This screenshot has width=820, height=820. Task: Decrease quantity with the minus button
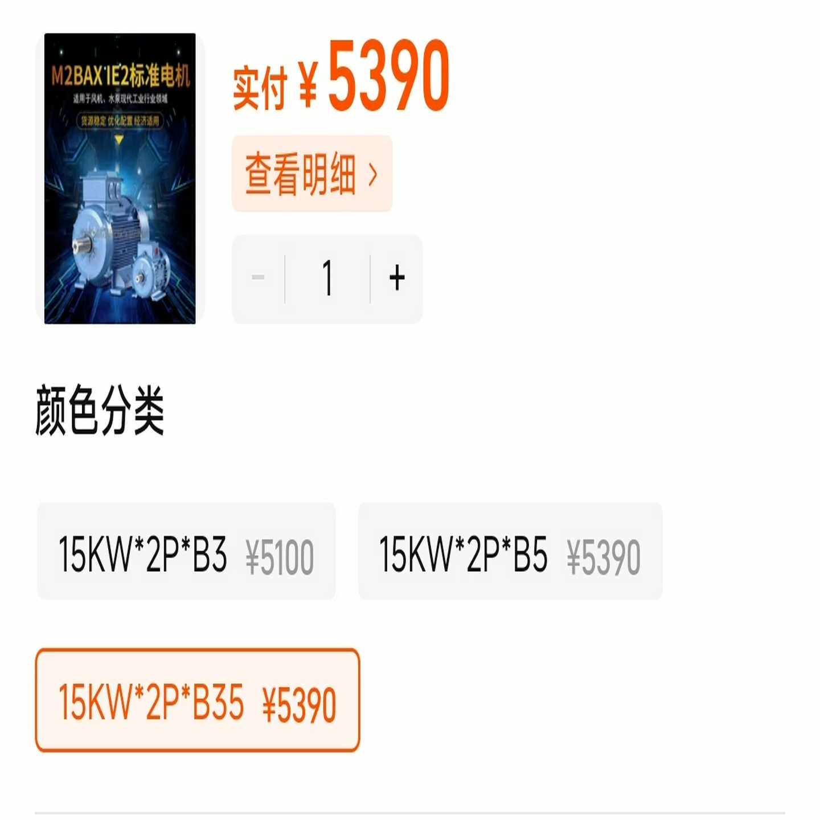tap(258, 278)
